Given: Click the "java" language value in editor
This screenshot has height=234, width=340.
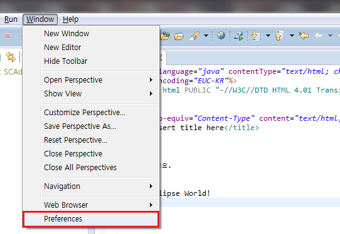Looking at the screenshot, I should point(211,71).
